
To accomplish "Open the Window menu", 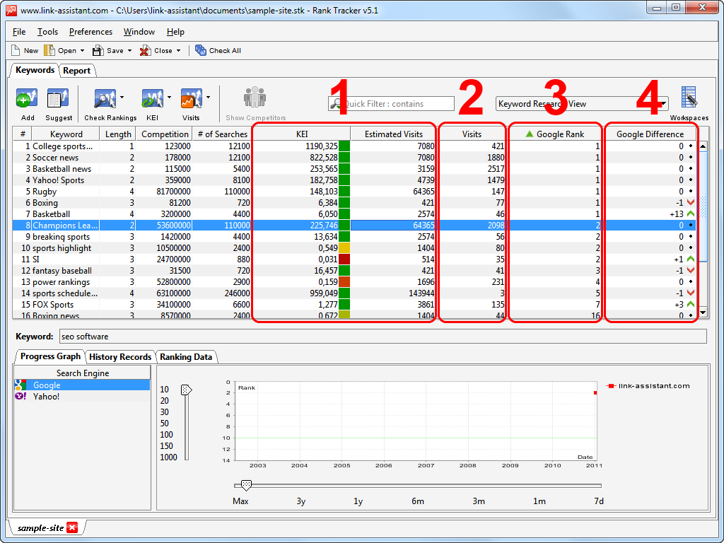I will click(139, 32).
